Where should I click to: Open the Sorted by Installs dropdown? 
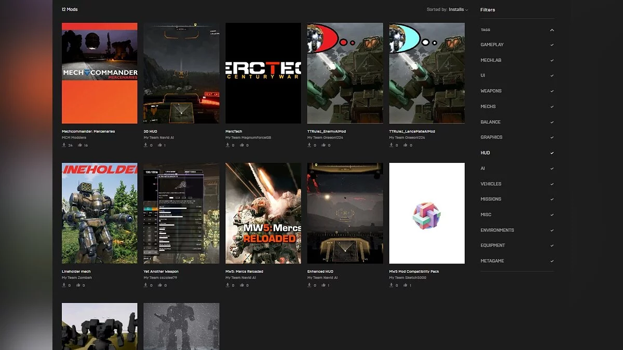tap(447, 9)
